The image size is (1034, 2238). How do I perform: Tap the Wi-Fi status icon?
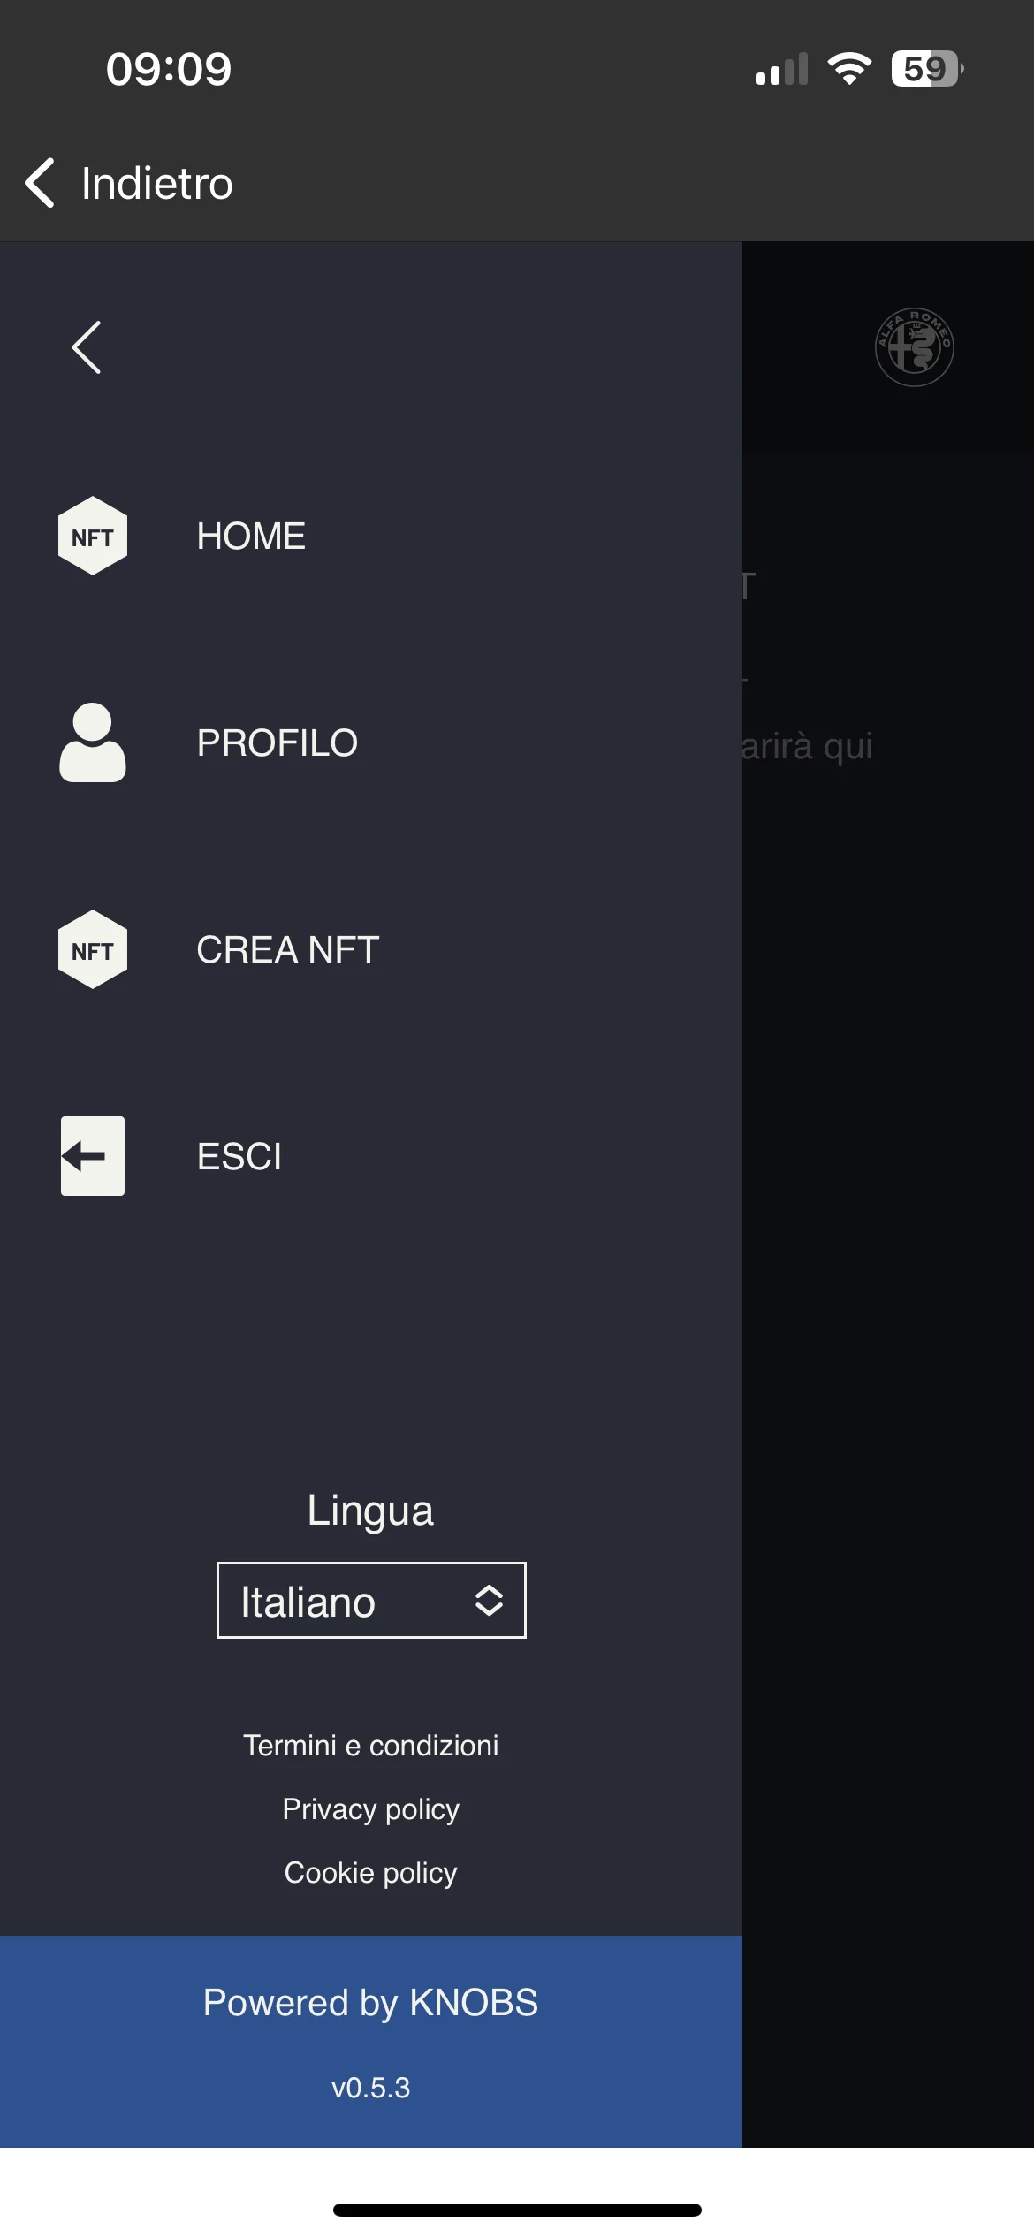tap(849, 69)
